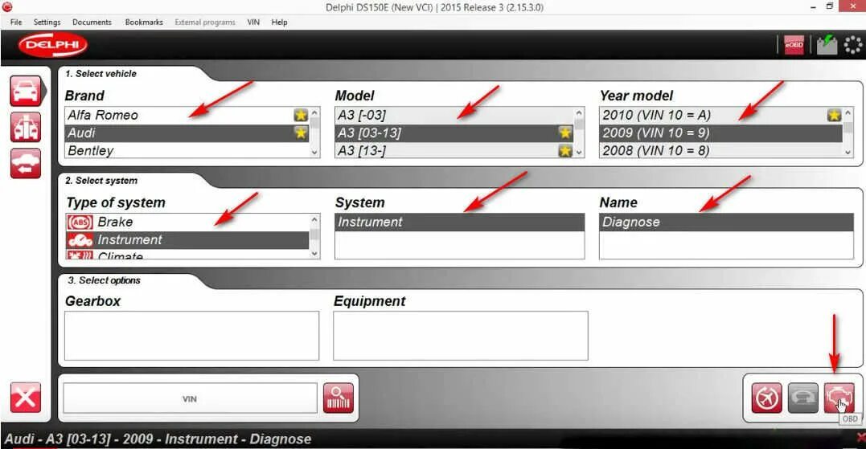Open the Help menu
The width and height of the screenshot is (866, 449).
tap(279, 22)
